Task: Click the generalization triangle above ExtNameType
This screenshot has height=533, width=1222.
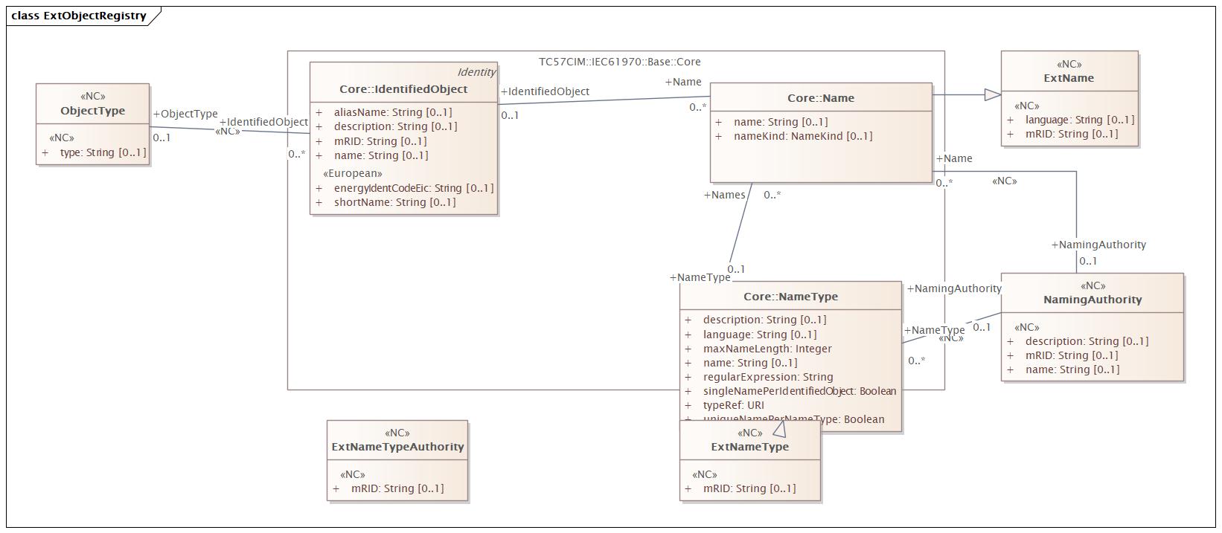Action: 779,429
